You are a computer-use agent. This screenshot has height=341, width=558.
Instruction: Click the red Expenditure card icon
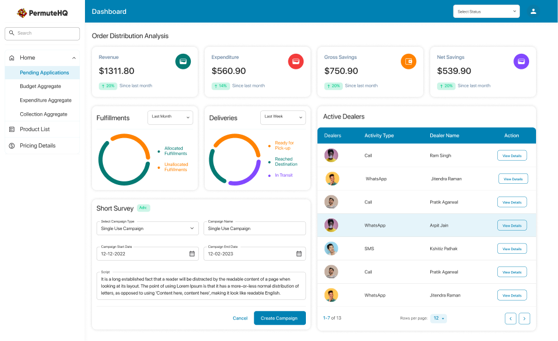(296, 61)
